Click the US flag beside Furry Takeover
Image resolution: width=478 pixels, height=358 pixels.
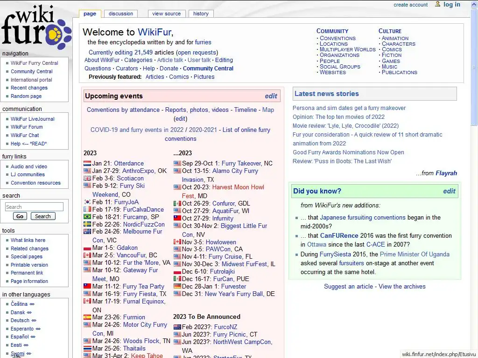coord(177,164)
